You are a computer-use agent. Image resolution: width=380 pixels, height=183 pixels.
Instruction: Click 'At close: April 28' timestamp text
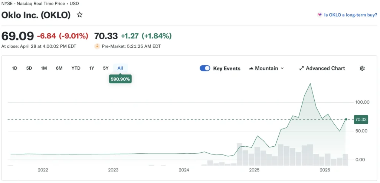pos(39,46)
